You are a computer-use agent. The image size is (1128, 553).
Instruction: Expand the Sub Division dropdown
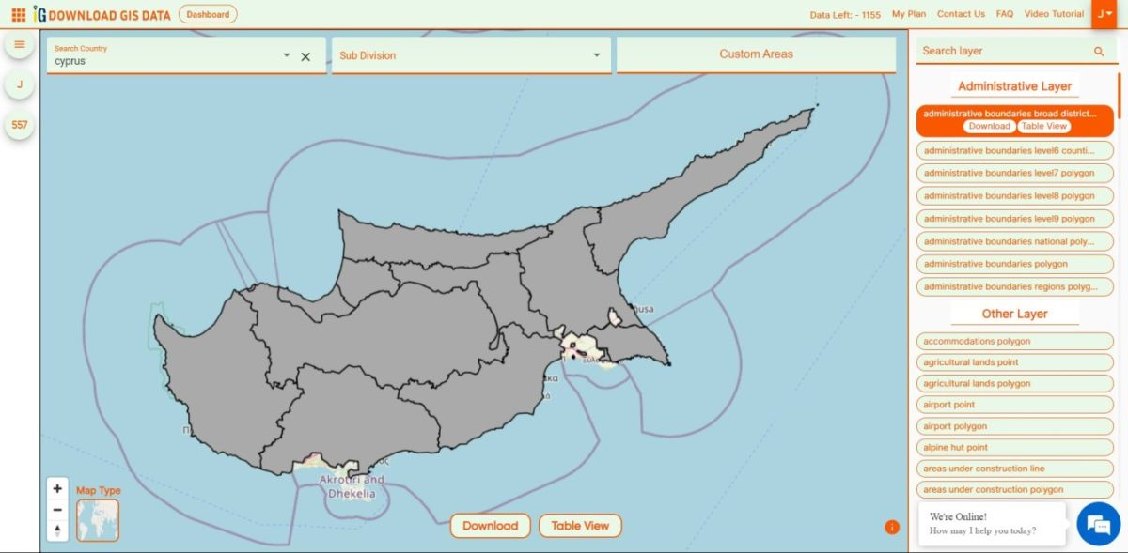596,55
